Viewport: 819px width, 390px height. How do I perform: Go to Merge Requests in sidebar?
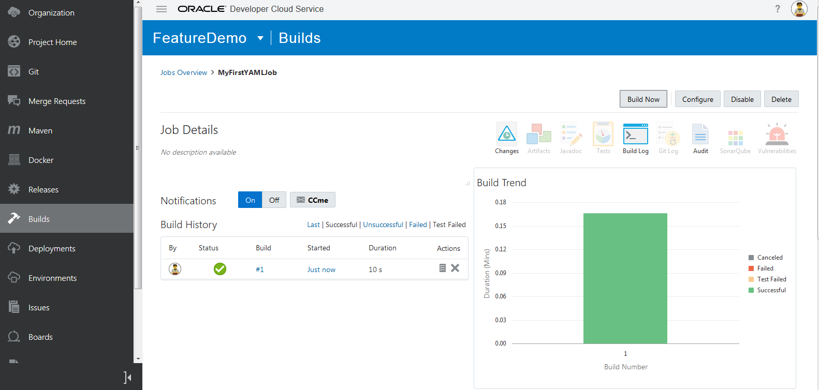pos(57,101)
